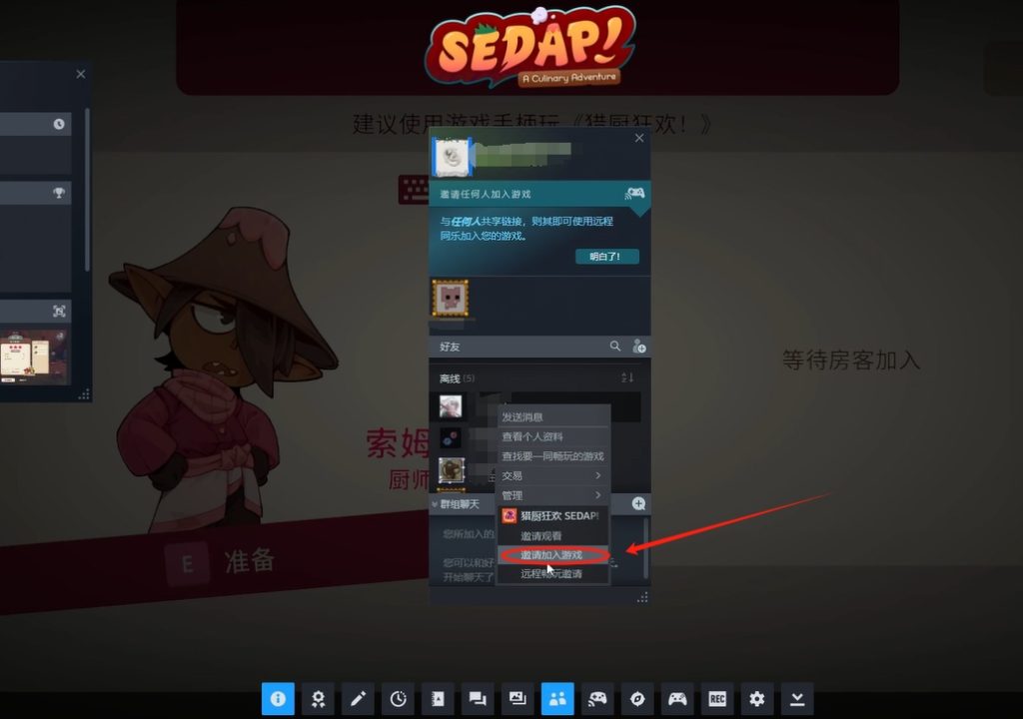Select 邀请观看 in the context menu
This screenshot has height=719, width=1023.
click(553, 535)
